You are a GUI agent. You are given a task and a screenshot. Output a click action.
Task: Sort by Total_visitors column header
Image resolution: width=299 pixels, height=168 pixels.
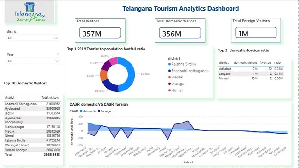(50, 97)
